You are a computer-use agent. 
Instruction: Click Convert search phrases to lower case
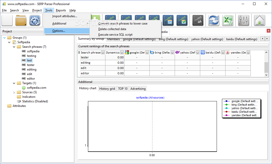(x=123, y=24)
